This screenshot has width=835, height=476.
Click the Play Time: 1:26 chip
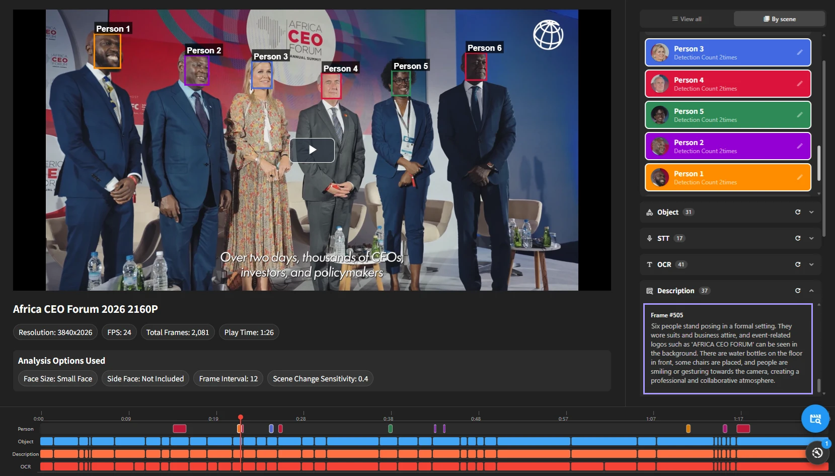point(249,332)
